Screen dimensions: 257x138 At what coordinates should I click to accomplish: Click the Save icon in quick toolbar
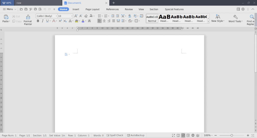tap(26, 9)
